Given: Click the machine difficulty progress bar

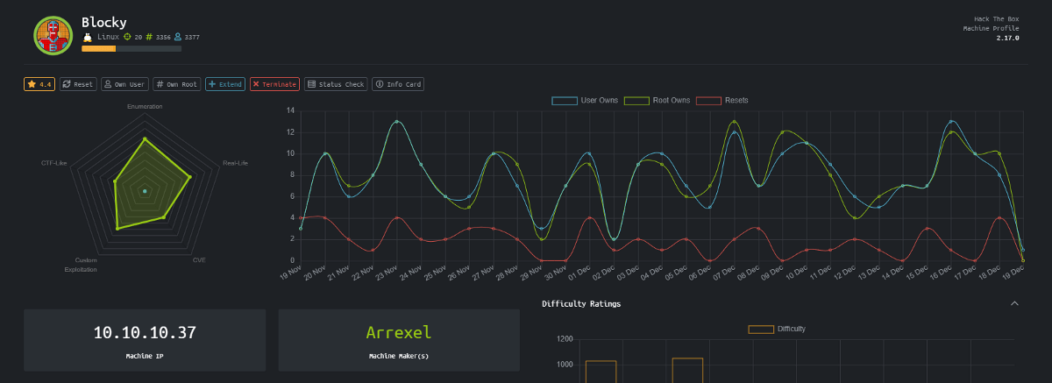Looking at the screenshot, I should [x=131, y=48].
